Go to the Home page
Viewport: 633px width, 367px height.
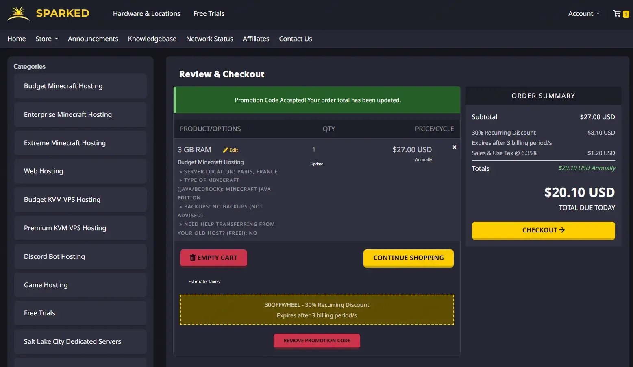pos(17,39)
